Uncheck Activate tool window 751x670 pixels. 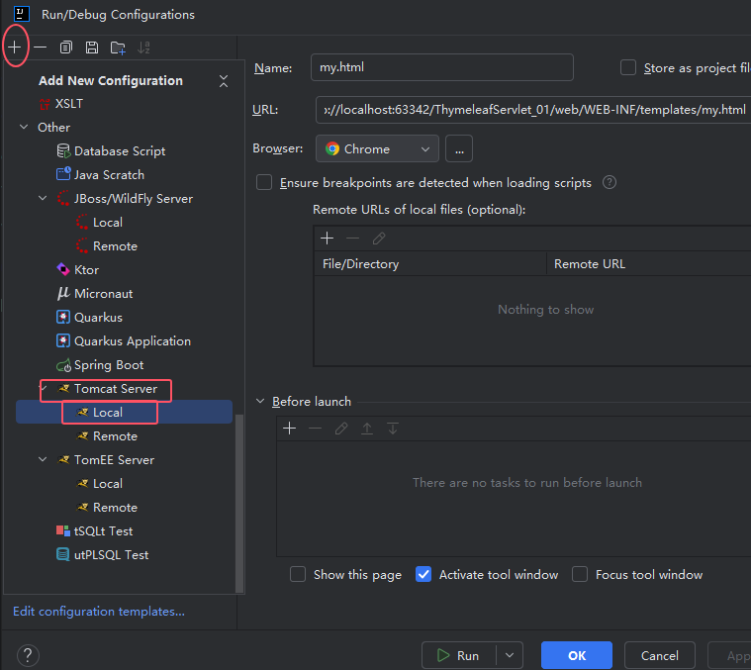click(x=423, y=574)
